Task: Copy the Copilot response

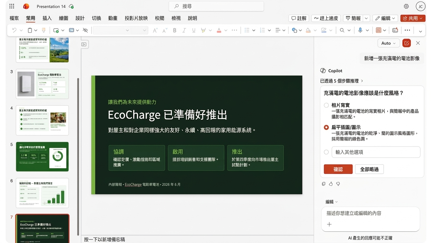Action: [323, 184]
